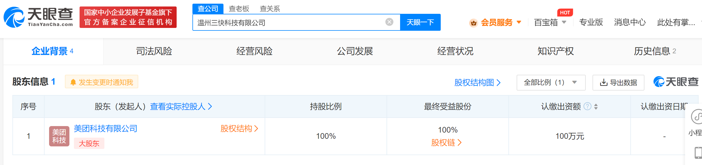Open the 全部比例 (1) dropdown

[551, 83]
